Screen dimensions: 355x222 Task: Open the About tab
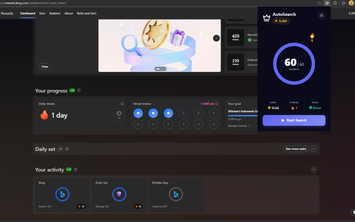coord(69,13)
